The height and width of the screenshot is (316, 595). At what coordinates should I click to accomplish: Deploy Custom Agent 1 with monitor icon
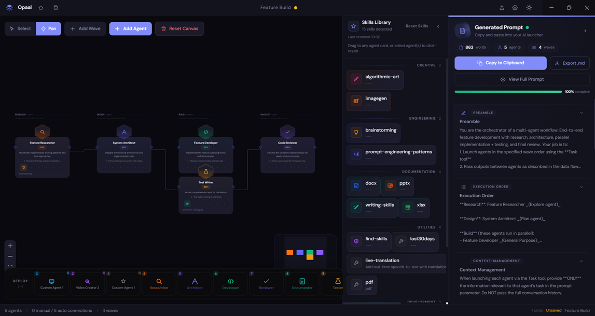coord(51,284)
